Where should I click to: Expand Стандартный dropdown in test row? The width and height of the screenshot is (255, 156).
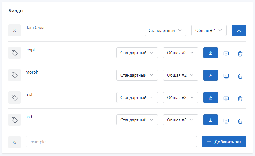[137, 97]
